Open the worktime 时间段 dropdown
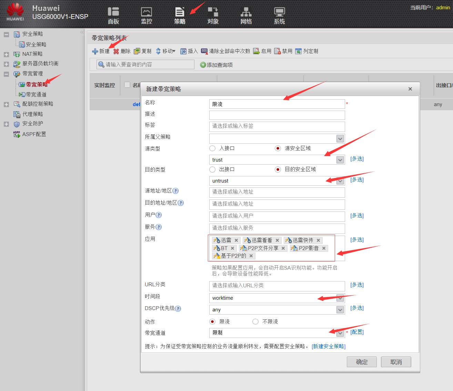The image size is (453, 391). (x=340, y=298)
